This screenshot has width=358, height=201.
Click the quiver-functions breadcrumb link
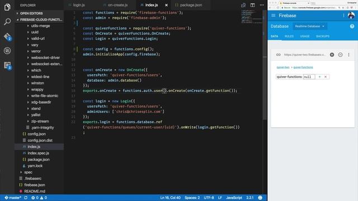pos(303,67)
